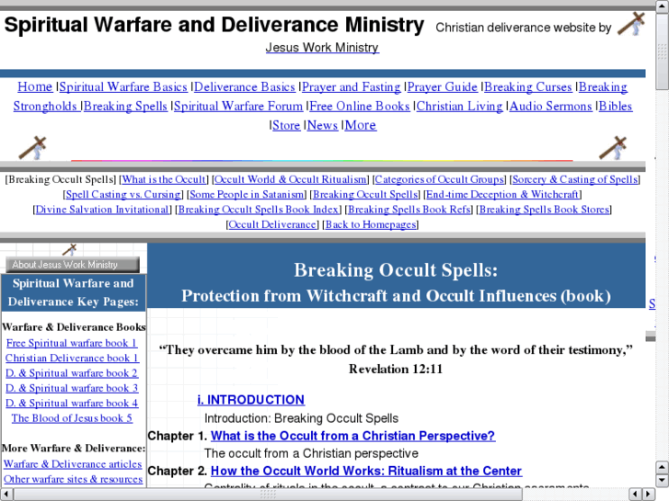
Task: Open The Blood of Jesus book 5
Action: tap(72, 418)
